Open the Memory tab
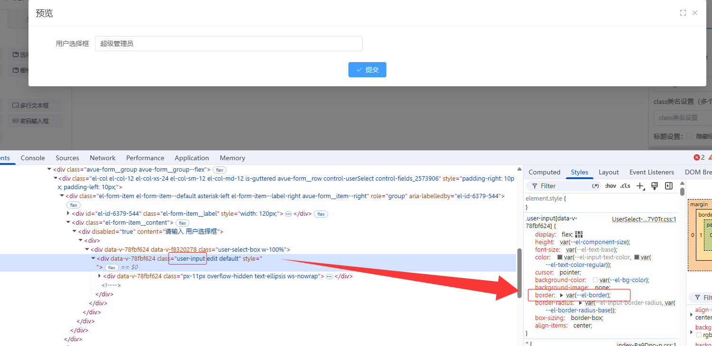Screen dimensions: 712x346 pyautogui.click(x=233, y=158)
